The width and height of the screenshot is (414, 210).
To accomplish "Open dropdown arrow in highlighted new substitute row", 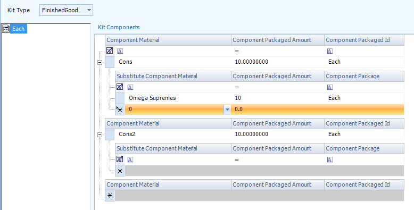I will (x=227, y=109).
